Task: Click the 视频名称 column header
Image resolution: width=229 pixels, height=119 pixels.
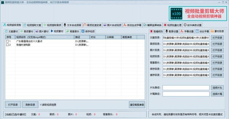Action: point(44,37)
